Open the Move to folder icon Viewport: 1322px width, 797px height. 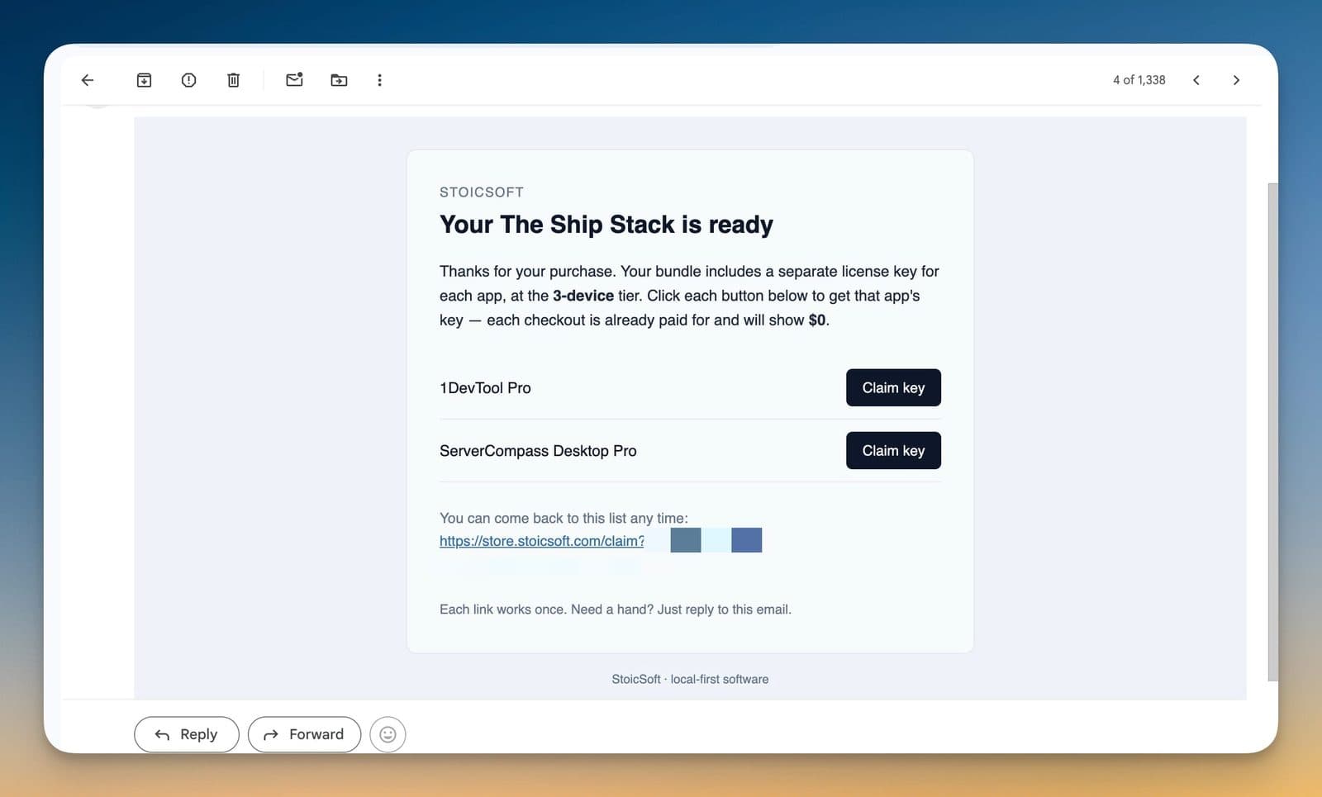pyautogui.click(x=339, y=80)
